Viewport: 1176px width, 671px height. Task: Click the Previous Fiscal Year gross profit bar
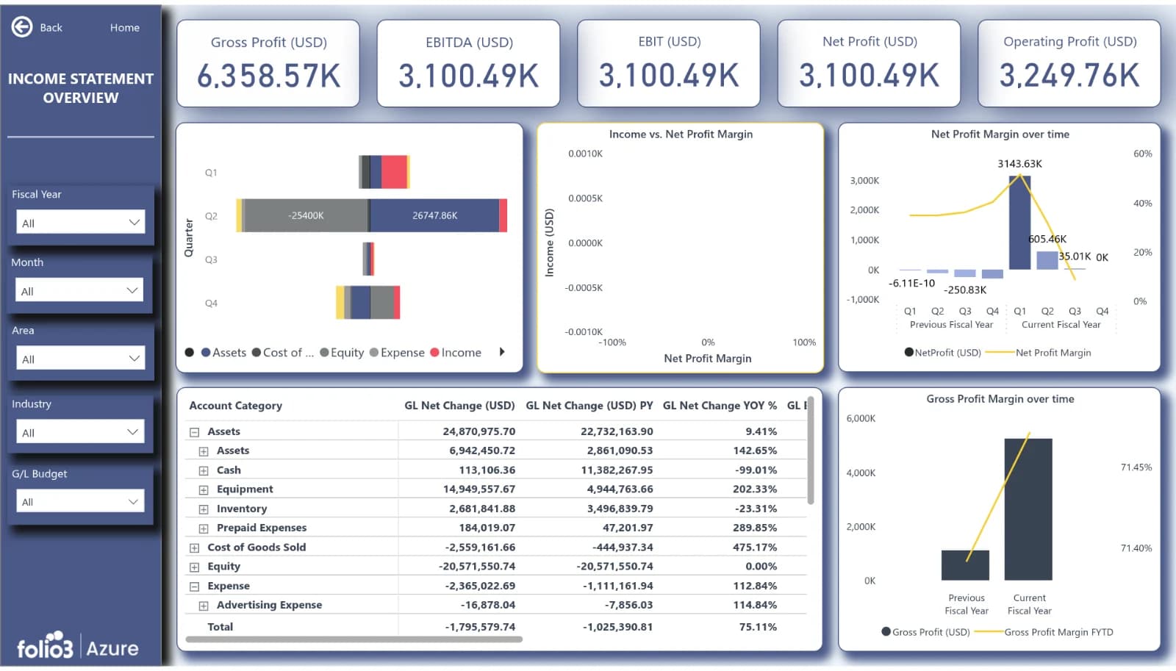click(x=965, y=565)
